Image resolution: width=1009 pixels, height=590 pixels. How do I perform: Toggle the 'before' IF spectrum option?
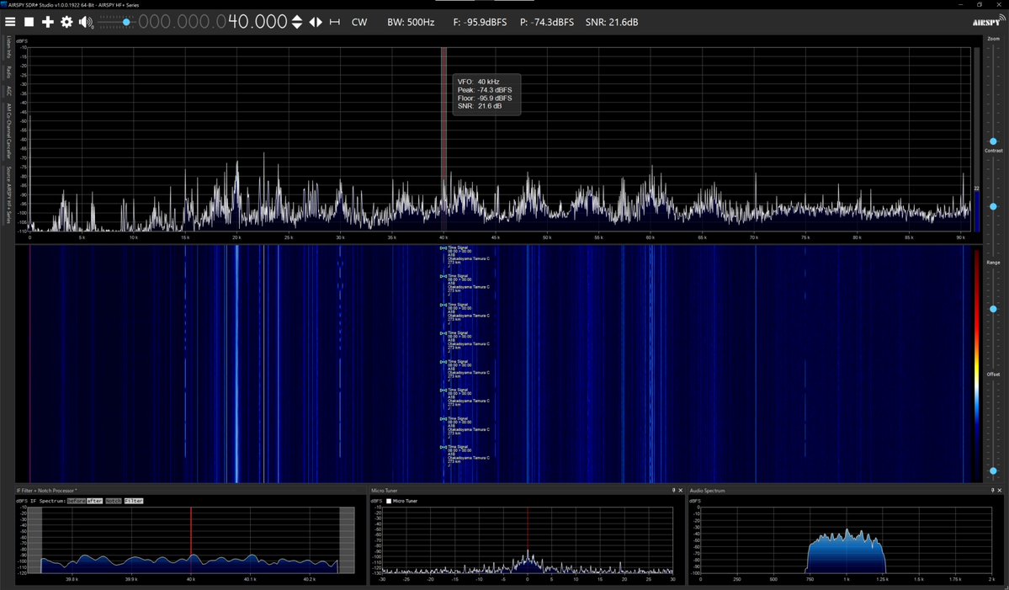pyautogui.click(x=76, y=501)
